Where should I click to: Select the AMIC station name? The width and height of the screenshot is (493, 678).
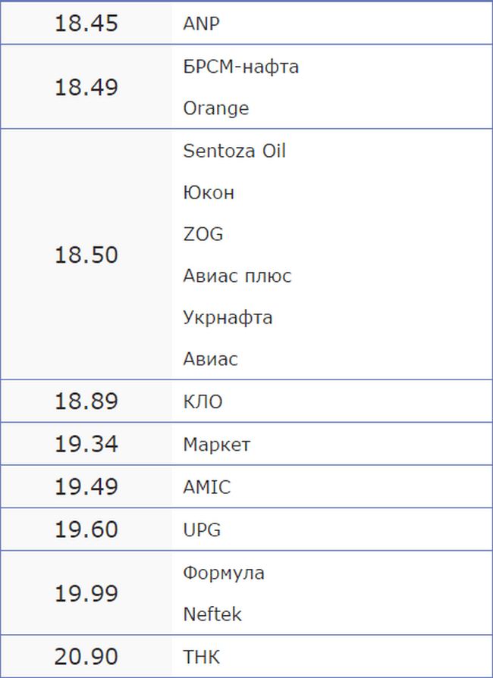206,487
